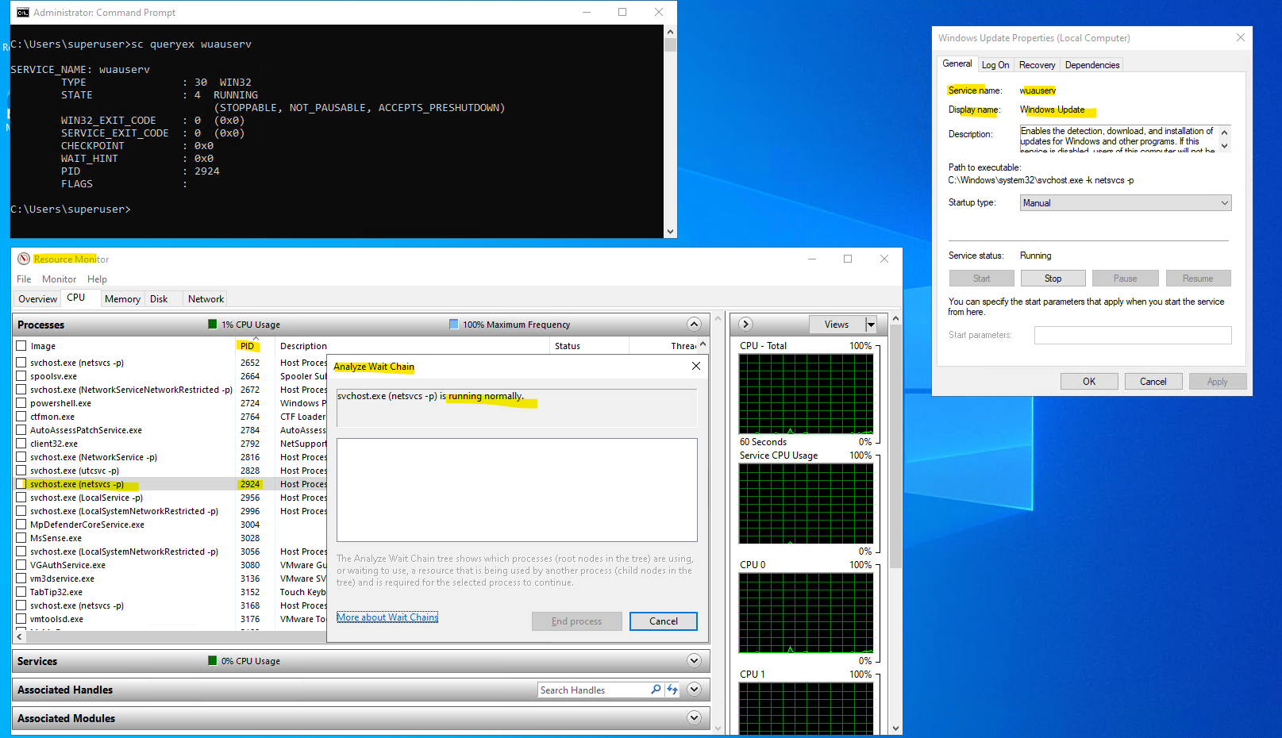The image size is (1282, 738).
Task: Select svchost.exe (LocalService -p) row
Action: [x=170, y=498]
